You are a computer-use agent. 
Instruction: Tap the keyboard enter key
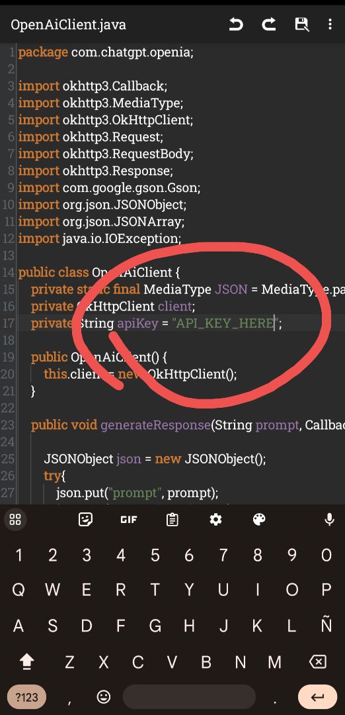click(317, 696)
